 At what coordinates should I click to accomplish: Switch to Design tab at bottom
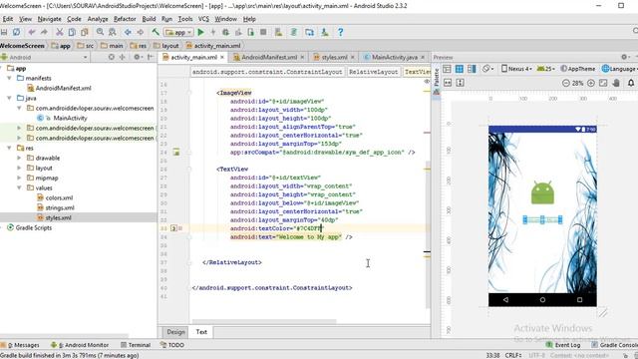tap(175, 332)
